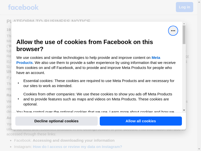Click the page scrollbar down arrow

(x=199, y=149)
